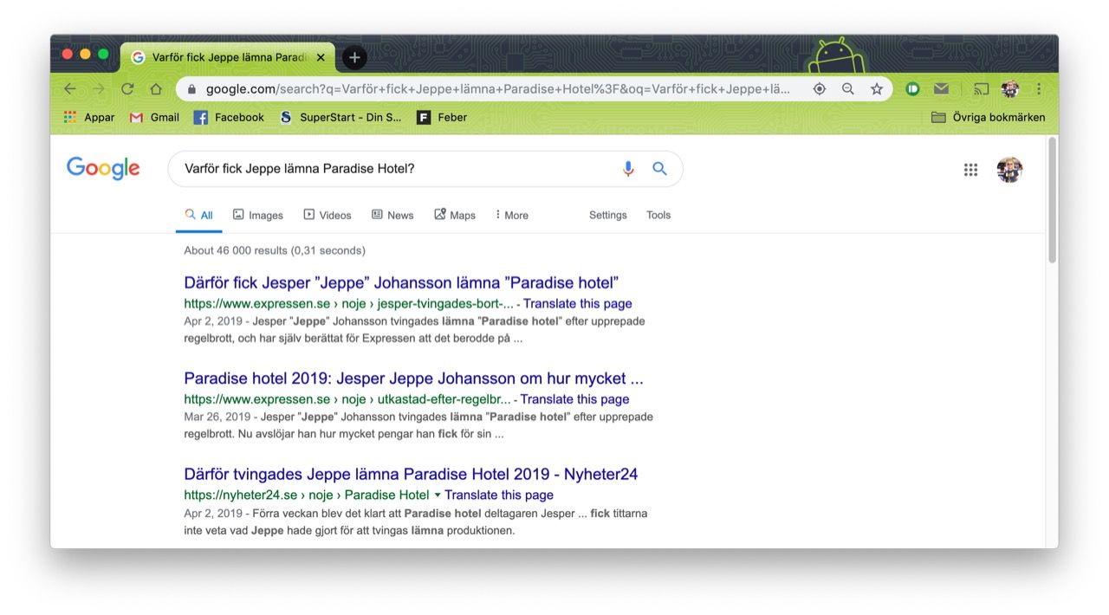
Task: Open result 'Därför tvingades Jeppe lämna Paradise Hotel 2019'
Action: click(x=411, y=474)
